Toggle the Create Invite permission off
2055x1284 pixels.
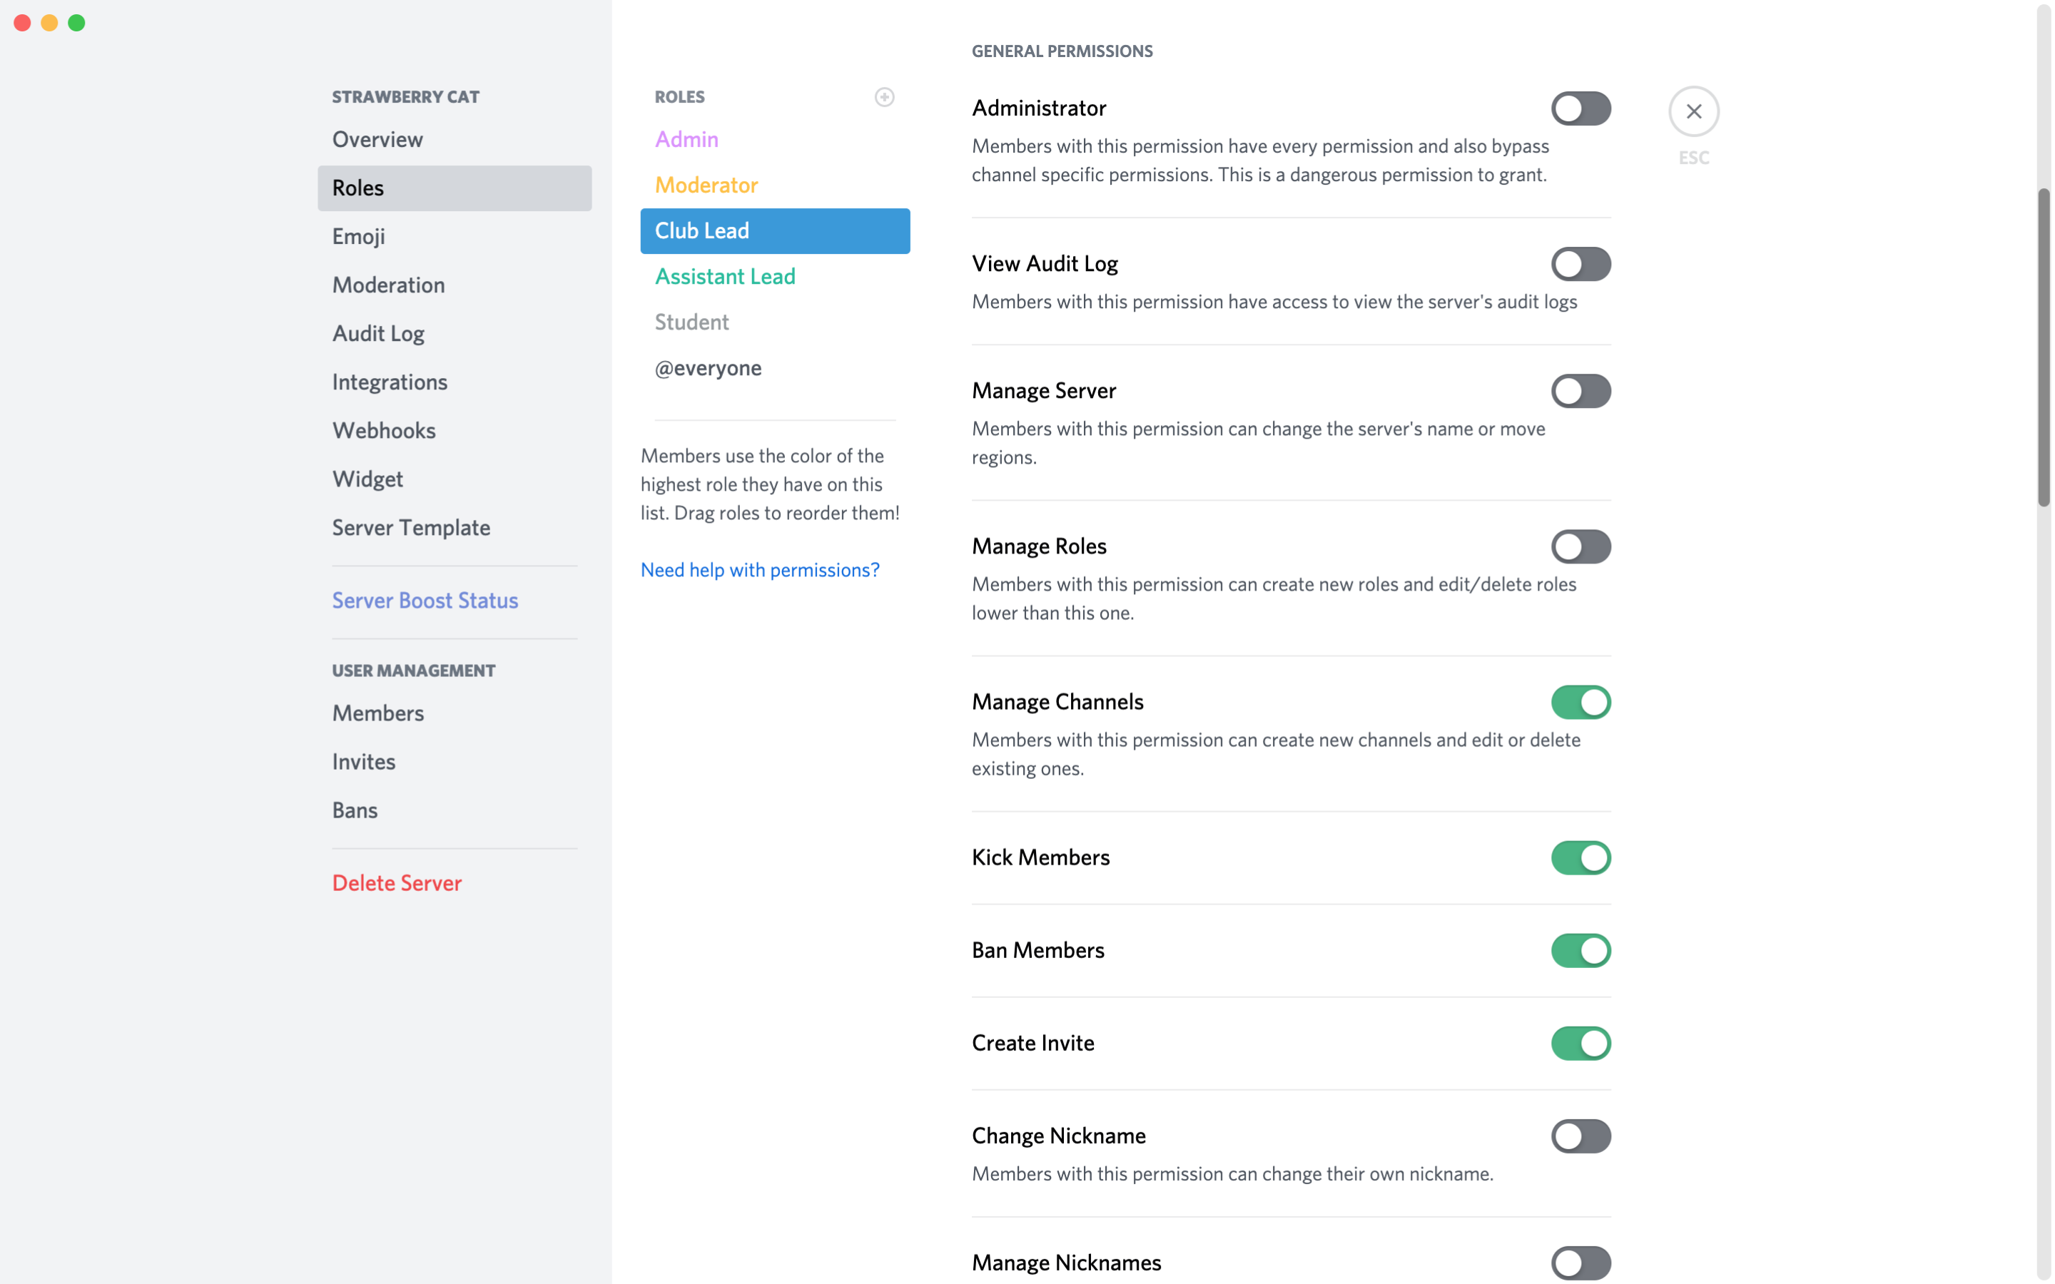(1580, 1043)
